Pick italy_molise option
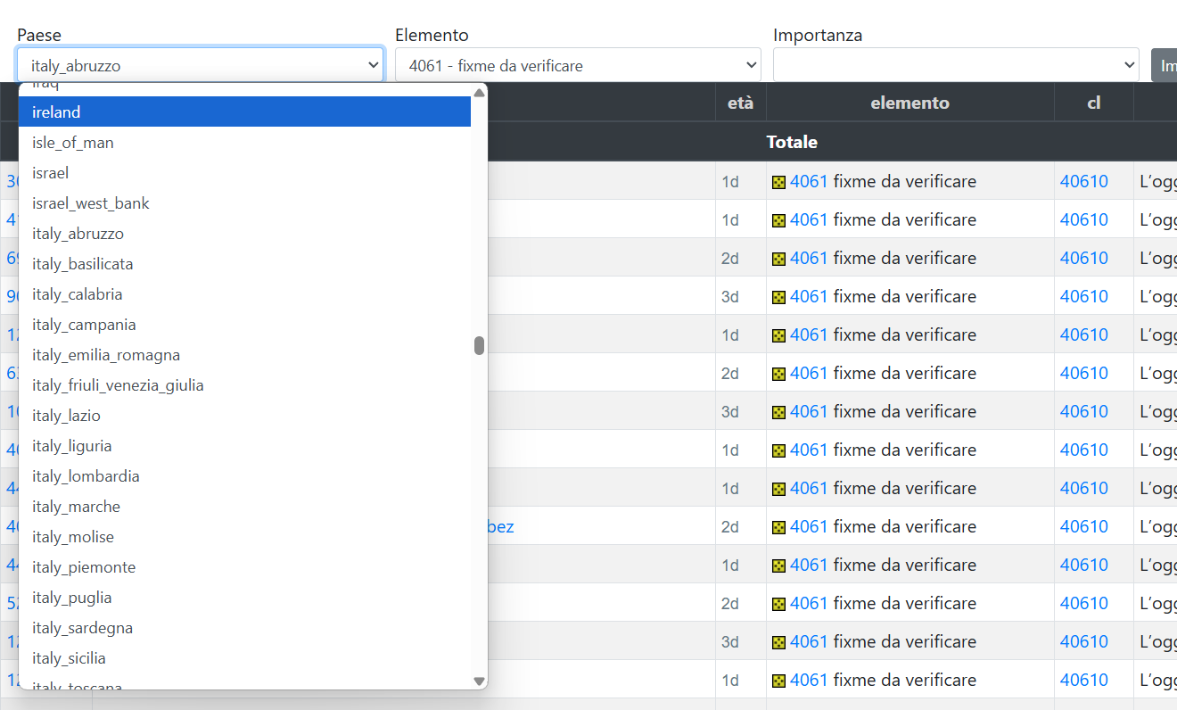This screenshot has height=710, width=1177. (244, 537)
